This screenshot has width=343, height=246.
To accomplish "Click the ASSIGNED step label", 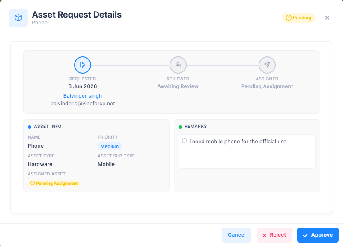I will (x=267, y=79).
